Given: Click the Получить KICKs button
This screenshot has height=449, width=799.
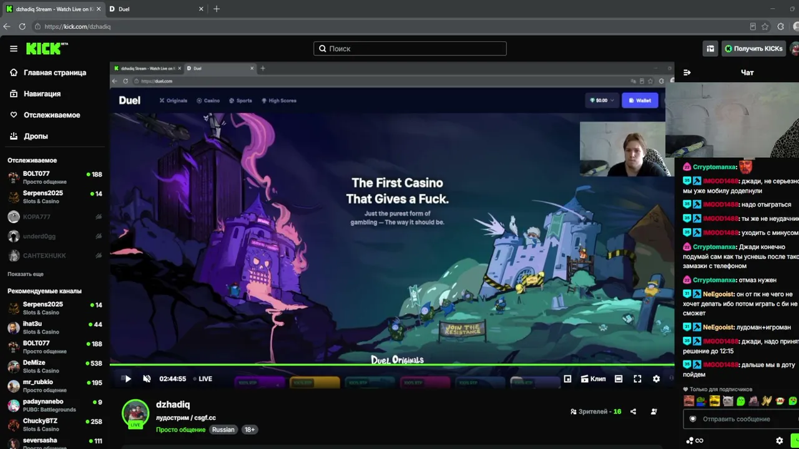Looking at the screenshot, I should tap(753, 49).
